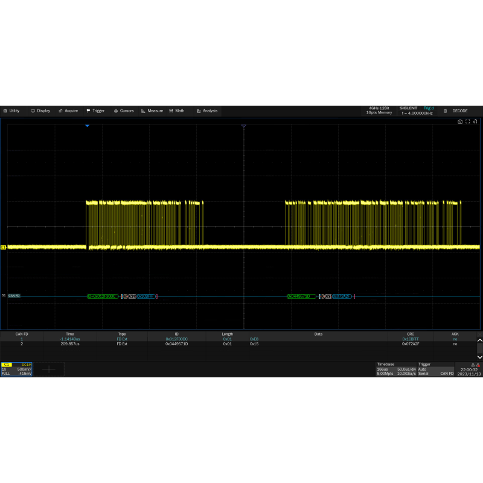The width and height of the screenshot is (483, 483).
Task: Open the Utility menu
Action: coord(12,111)
